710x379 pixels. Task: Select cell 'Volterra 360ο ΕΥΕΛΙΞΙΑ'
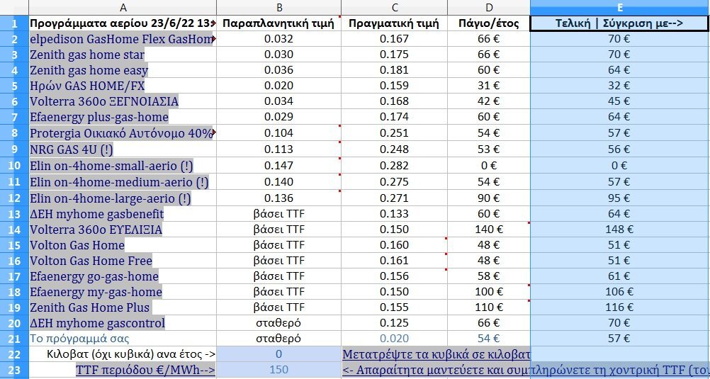click(123, 230)
